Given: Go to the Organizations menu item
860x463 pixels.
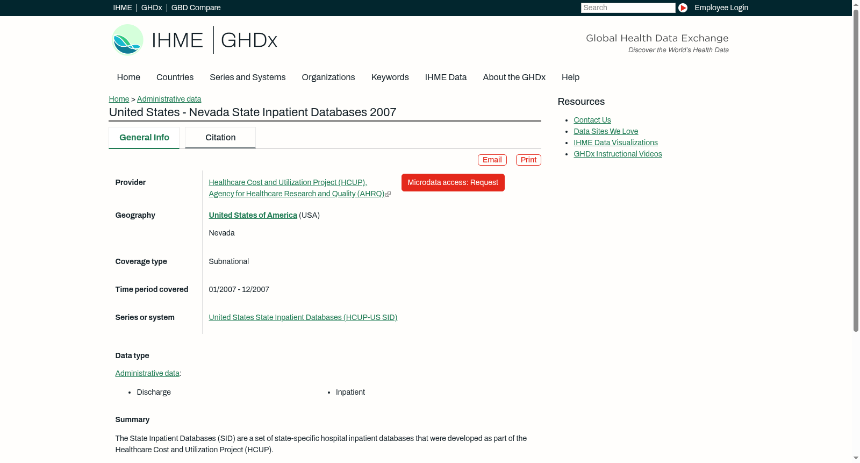Looking at the screenshot, I should (x=328, y=77).
